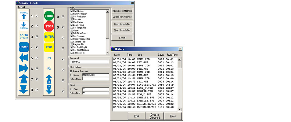The height and width of the screenshot is (122, 291).
Task: Toggle the checkbox next to keypad number 4
Action: [37, 47]
